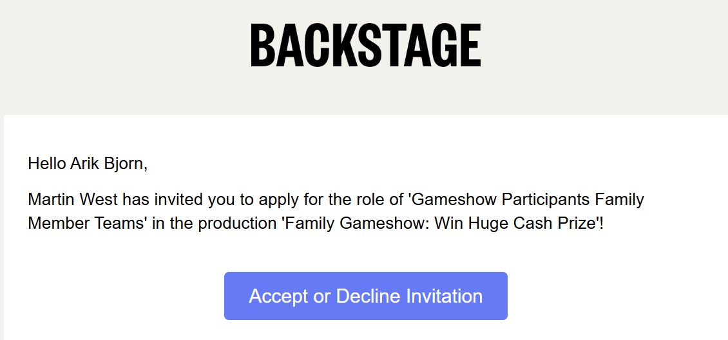Image resolution: width=728 pixels, height=340 pixels.
Task: Click the word 'Gameshow' in the role name
Action: (453, 200)
